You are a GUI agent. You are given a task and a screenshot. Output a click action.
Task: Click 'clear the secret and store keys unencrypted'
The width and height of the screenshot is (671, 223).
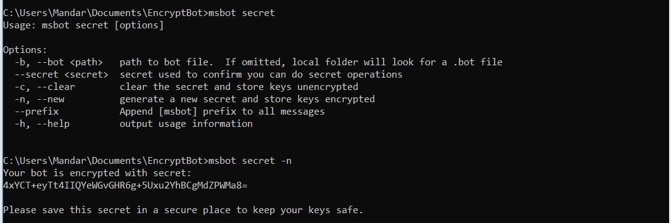[239, 87]
